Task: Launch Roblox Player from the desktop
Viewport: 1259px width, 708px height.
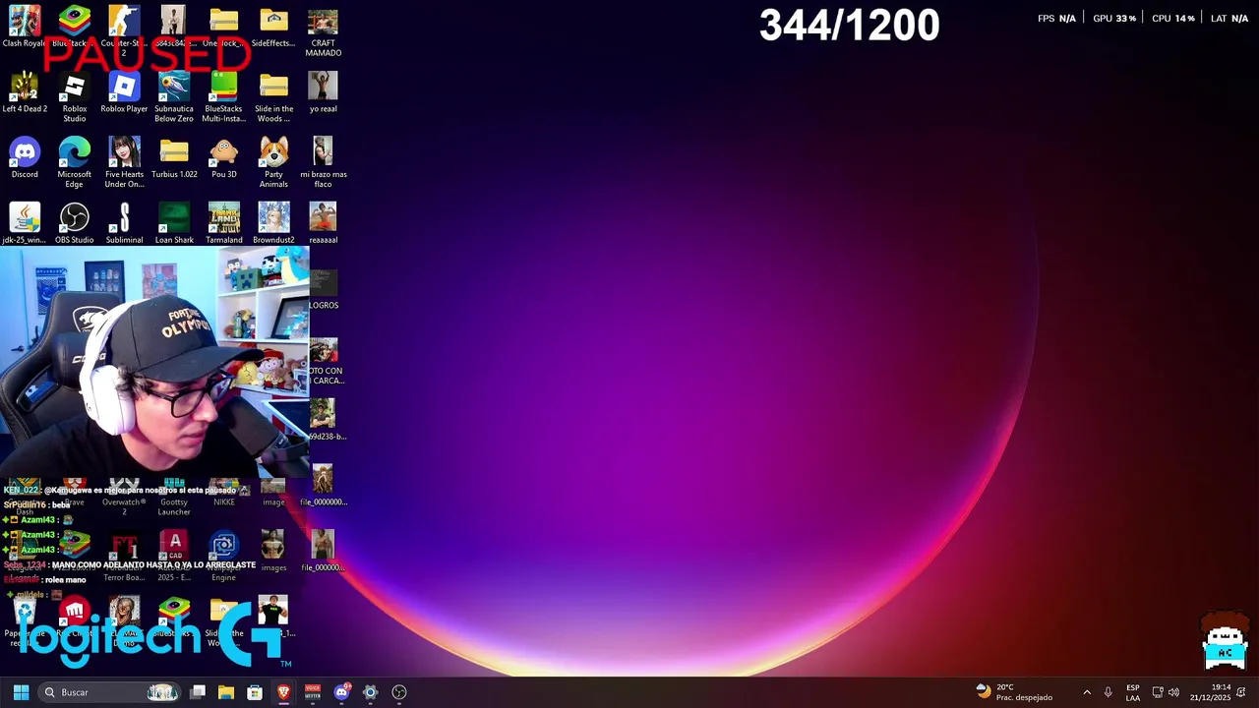Action: [124, 93]
